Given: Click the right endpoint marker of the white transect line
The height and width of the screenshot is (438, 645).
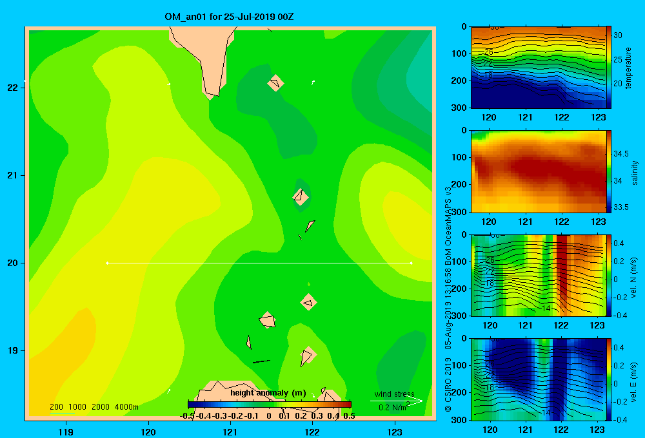Looking at the screenshot, I should pyautogui.click(x=412, y=263).
